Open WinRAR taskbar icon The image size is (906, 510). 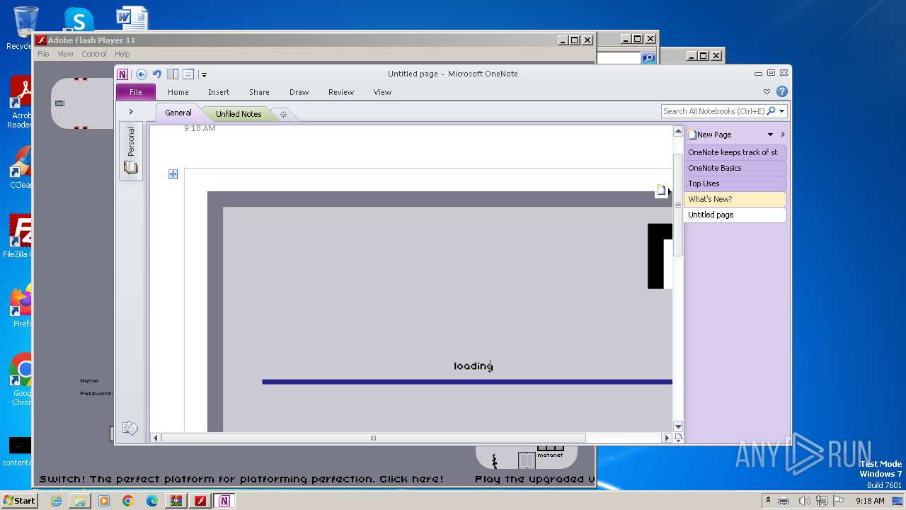pyautogui.click(x=176, y=501)
